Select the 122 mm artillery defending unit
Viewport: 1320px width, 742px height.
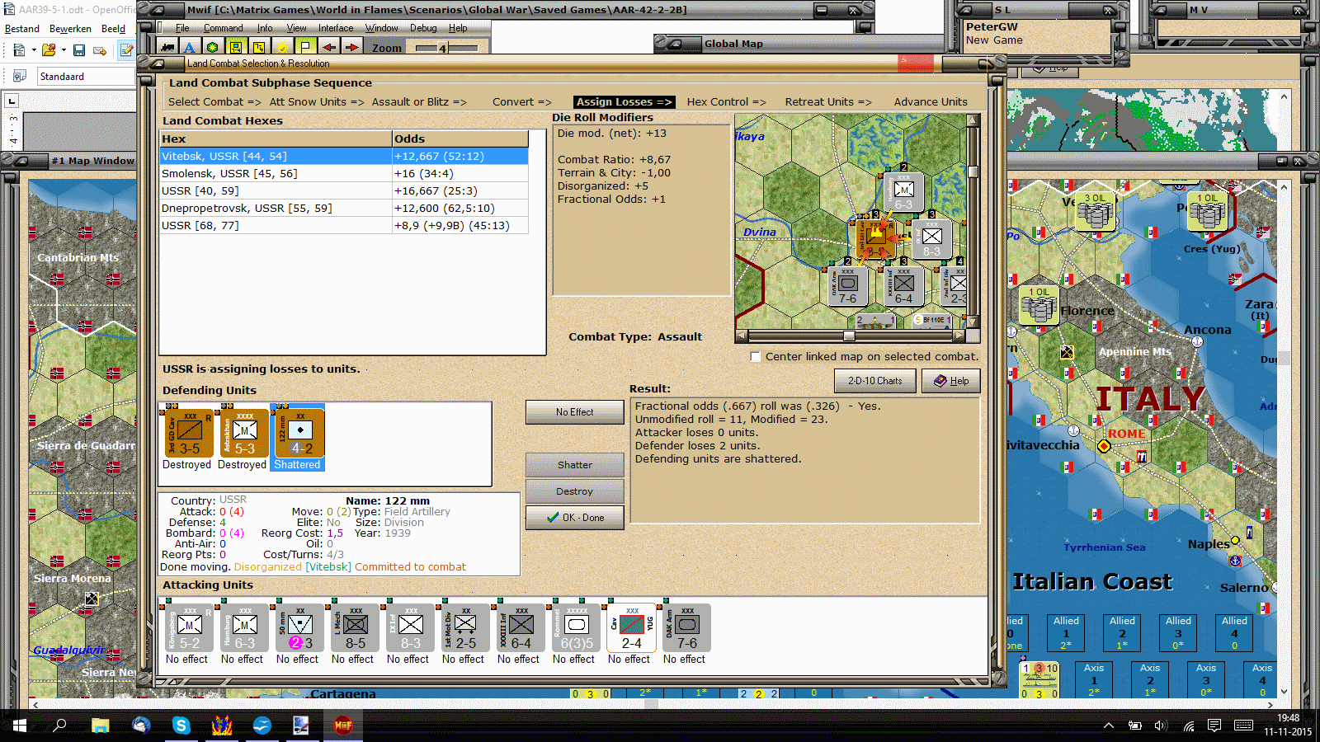[299, 433]
